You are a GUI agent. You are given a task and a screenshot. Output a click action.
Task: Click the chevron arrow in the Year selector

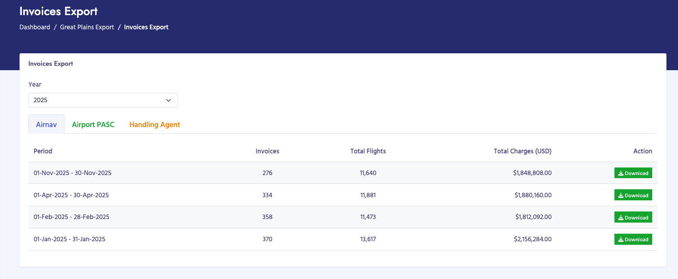(168, 100)
